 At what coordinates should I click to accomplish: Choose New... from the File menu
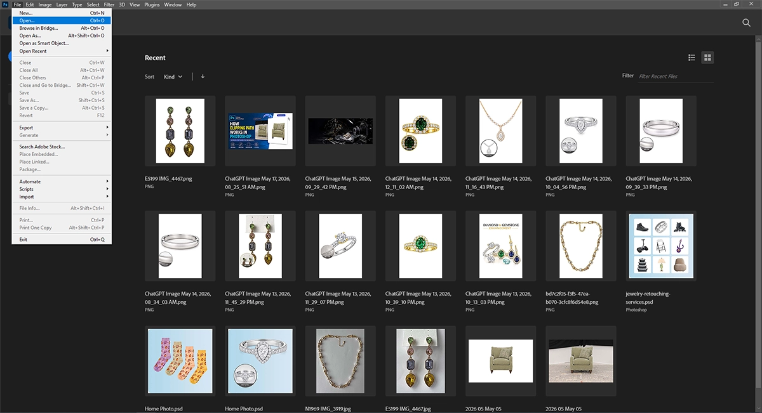(62, 13)
